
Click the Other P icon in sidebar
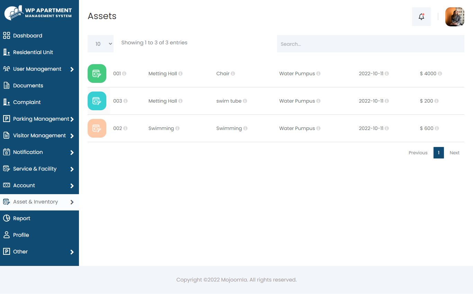(7, 251)
